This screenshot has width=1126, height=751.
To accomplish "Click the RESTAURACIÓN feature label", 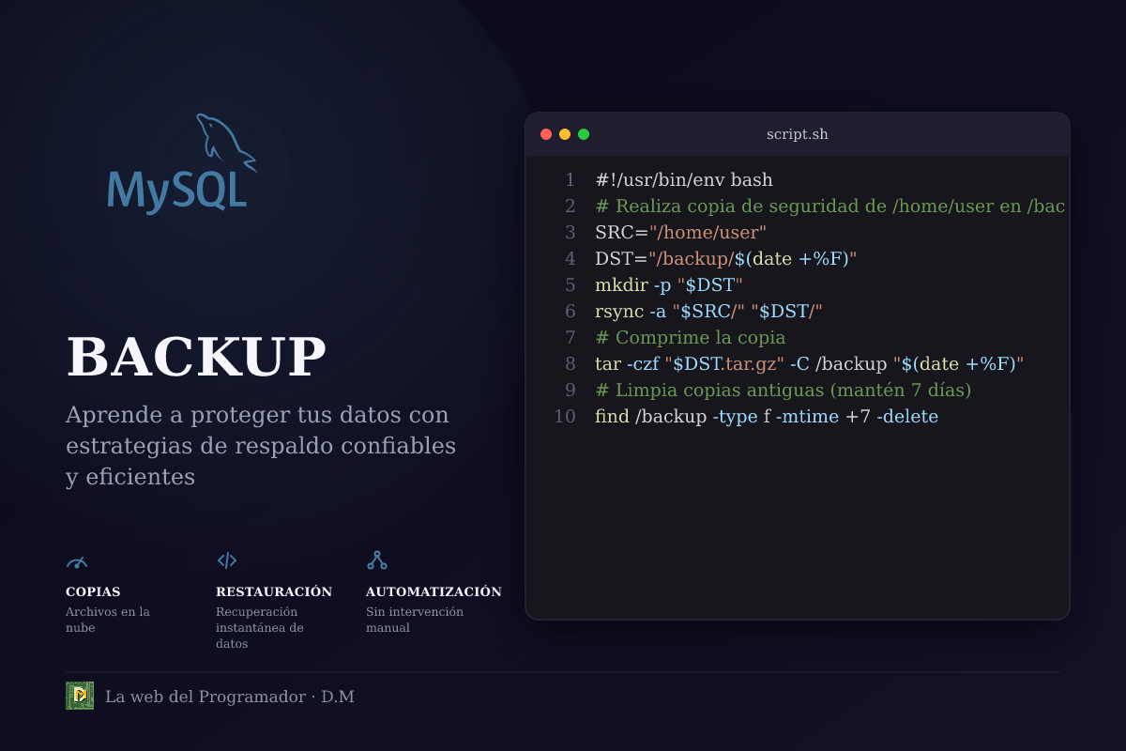I will (x=274, y=591).
